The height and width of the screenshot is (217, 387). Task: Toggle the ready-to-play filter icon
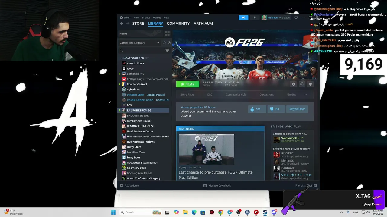coord(169,43)
